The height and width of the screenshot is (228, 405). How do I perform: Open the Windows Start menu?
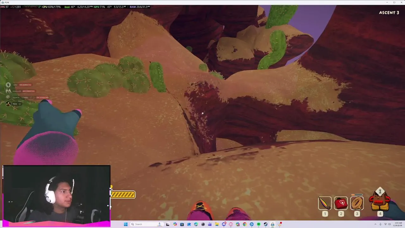click(x=126, y=224)
